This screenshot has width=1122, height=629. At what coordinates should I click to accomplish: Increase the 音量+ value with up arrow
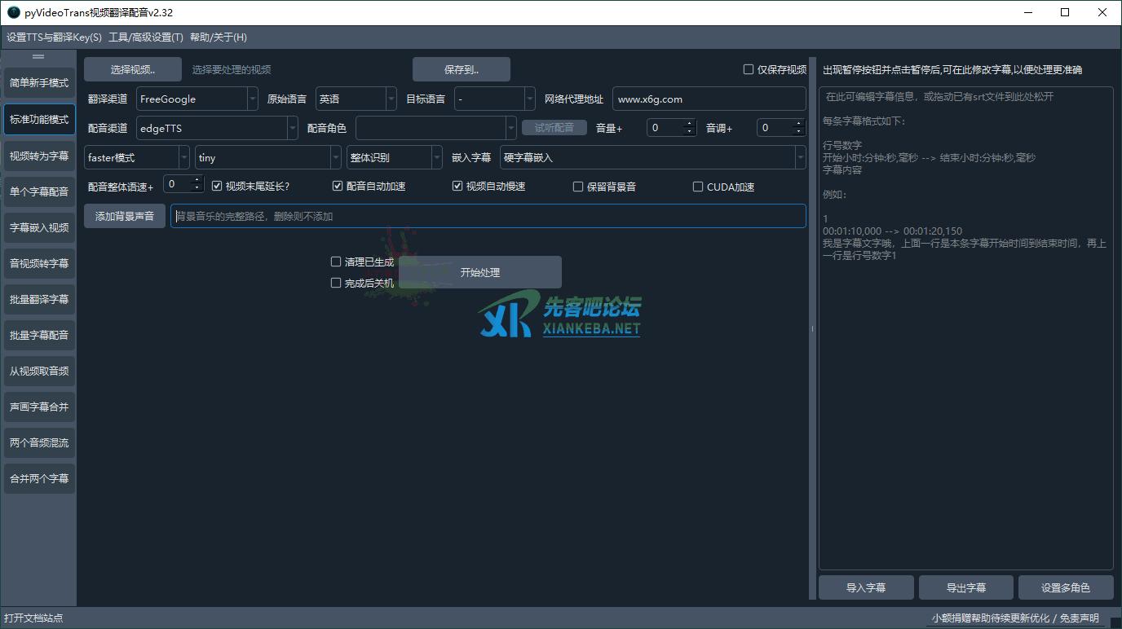tap(690, 124)
